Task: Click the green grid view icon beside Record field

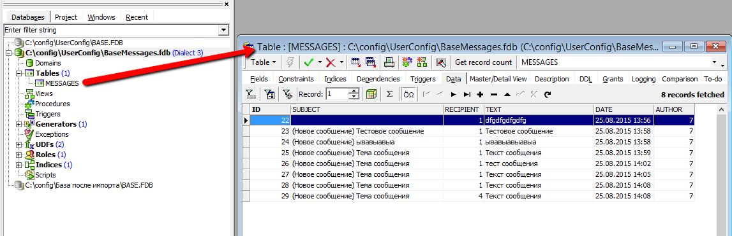Action: point(371,94)
